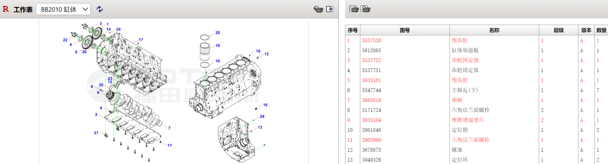Click callout 16 in the exploded diagram
The width and height of the screenshot is (608, 164).
click(x=265, y=105)
